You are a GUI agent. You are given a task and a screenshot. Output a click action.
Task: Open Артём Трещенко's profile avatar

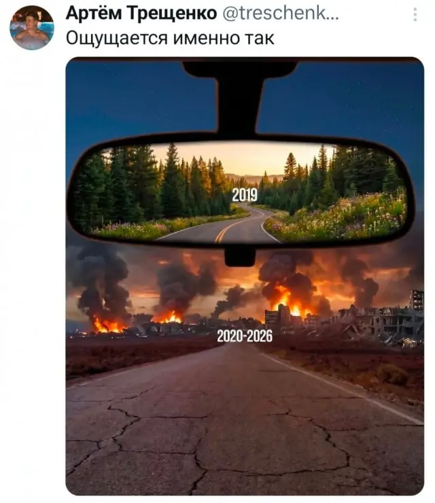(x=32, y=28)
